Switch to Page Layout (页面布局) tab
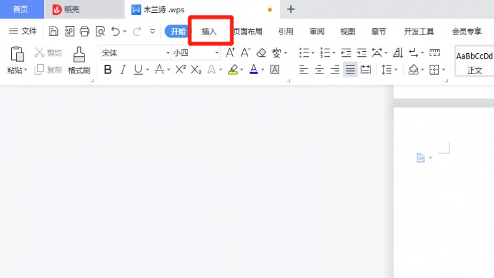 [248, 32]
